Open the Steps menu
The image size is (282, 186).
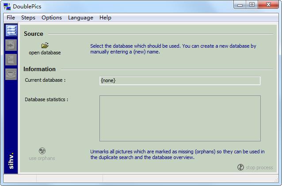tap(28, 18)
